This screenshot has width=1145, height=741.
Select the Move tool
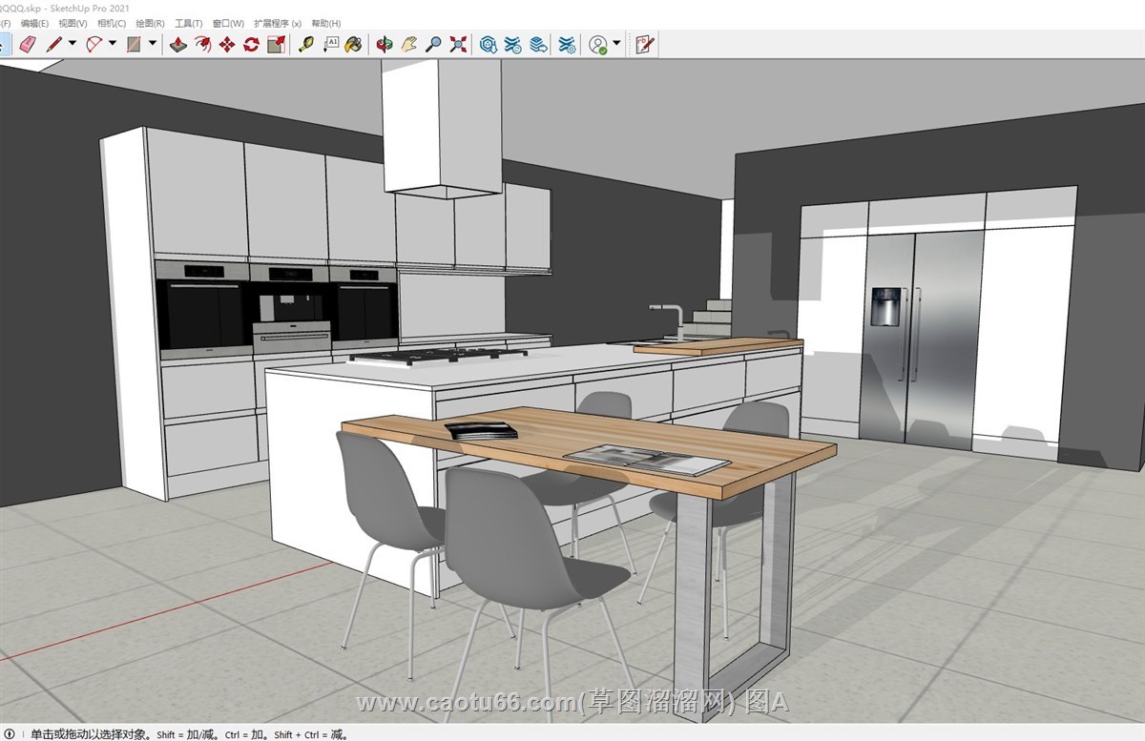(227, 44)
